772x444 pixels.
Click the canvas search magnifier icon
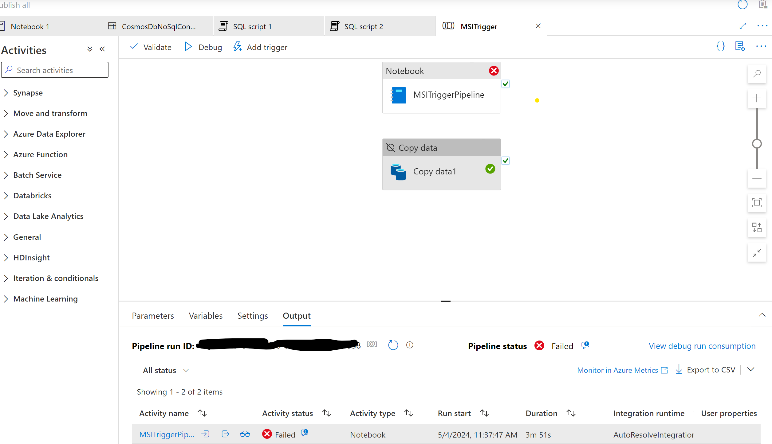pos(757,74)
